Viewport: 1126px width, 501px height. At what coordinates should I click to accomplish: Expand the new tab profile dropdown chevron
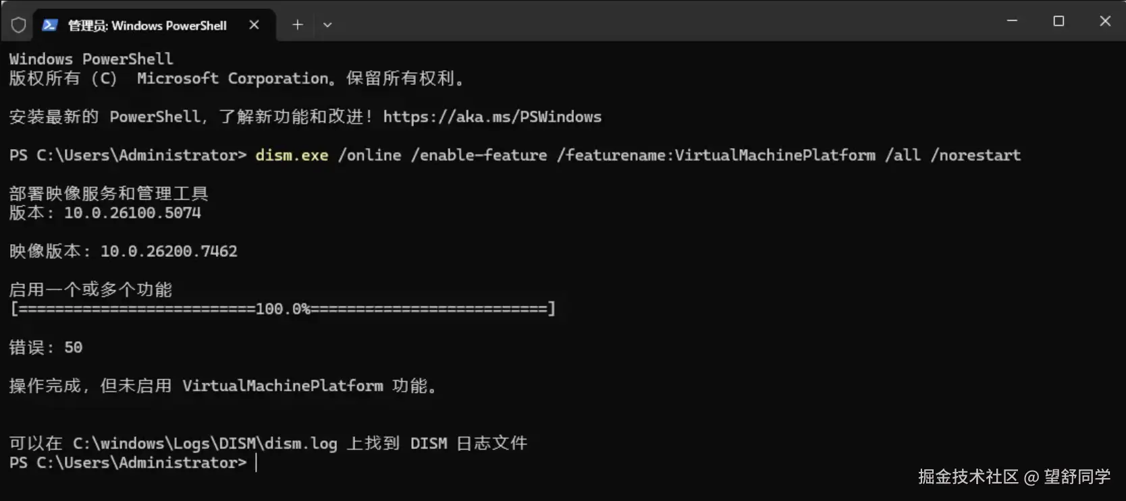pos(327,25)
